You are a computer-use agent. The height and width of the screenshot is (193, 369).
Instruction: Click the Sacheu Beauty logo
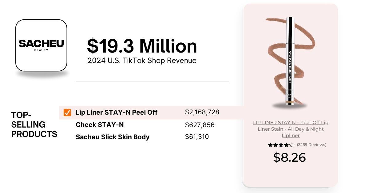41,45
